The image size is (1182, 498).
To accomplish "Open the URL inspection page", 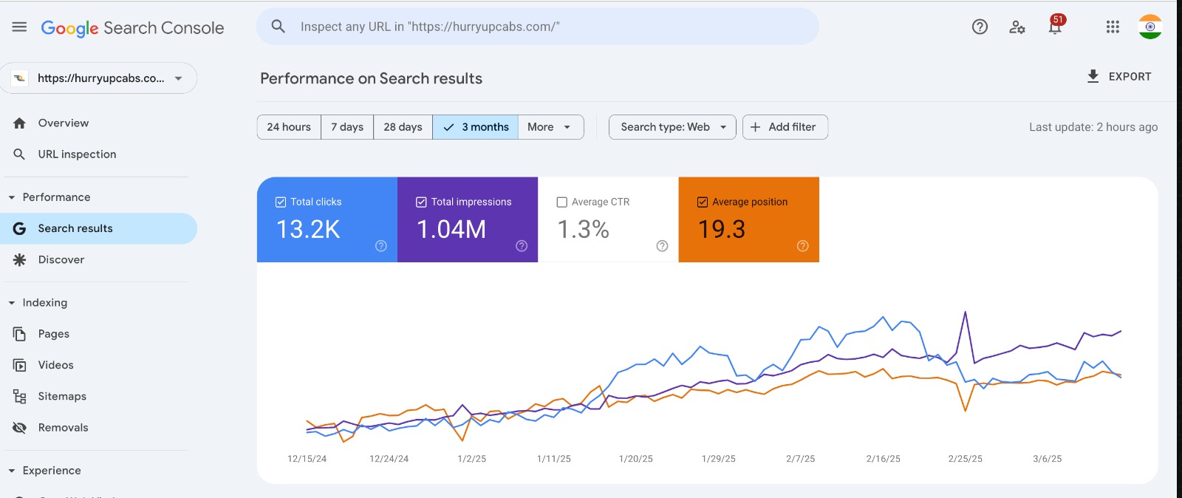I will 98,154.
